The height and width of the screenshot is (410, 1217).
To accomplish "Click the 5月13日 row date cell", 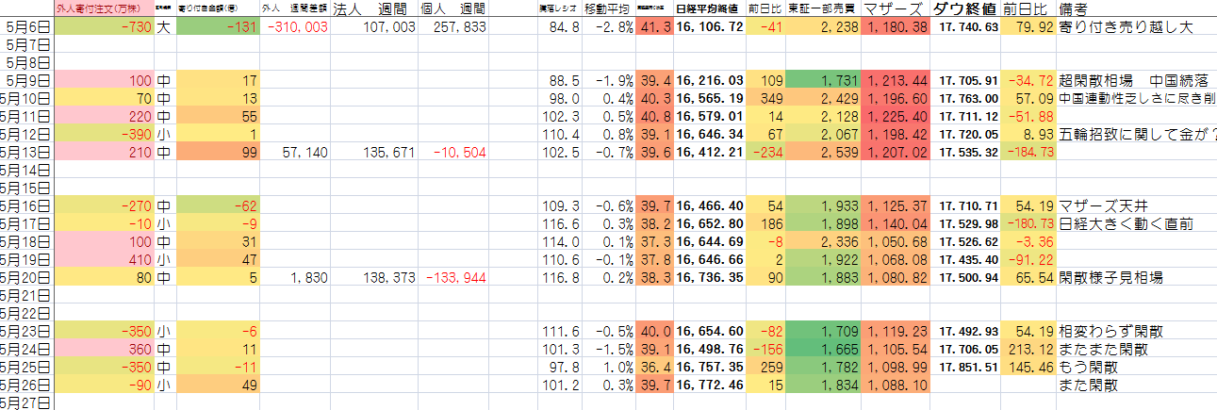I will coord(26,153).
